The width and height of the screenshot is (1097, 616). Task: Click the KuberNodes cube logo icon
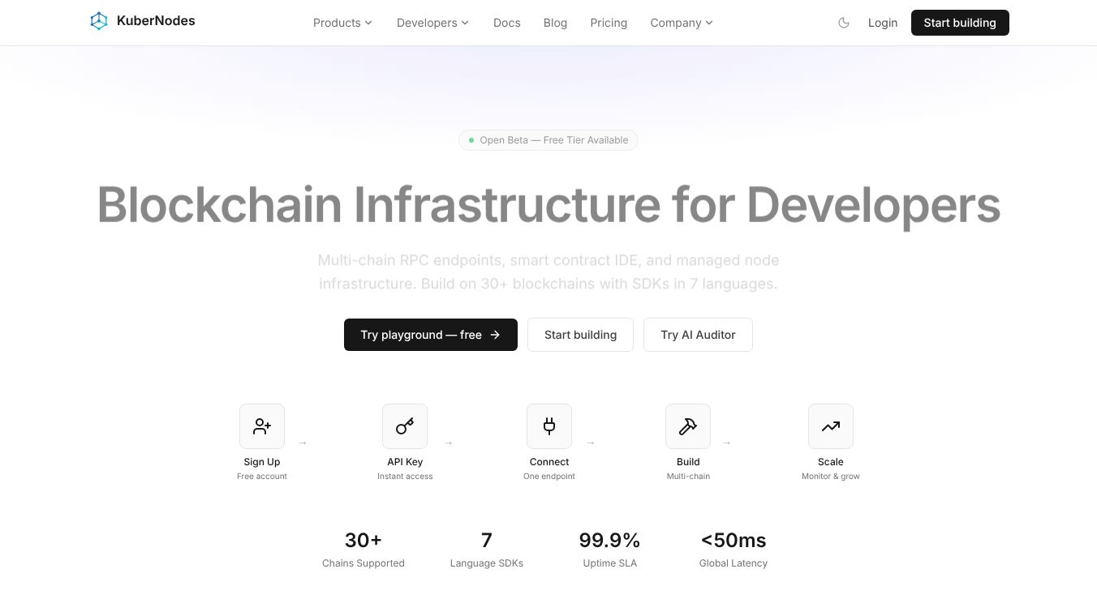(x=99, y=21)
